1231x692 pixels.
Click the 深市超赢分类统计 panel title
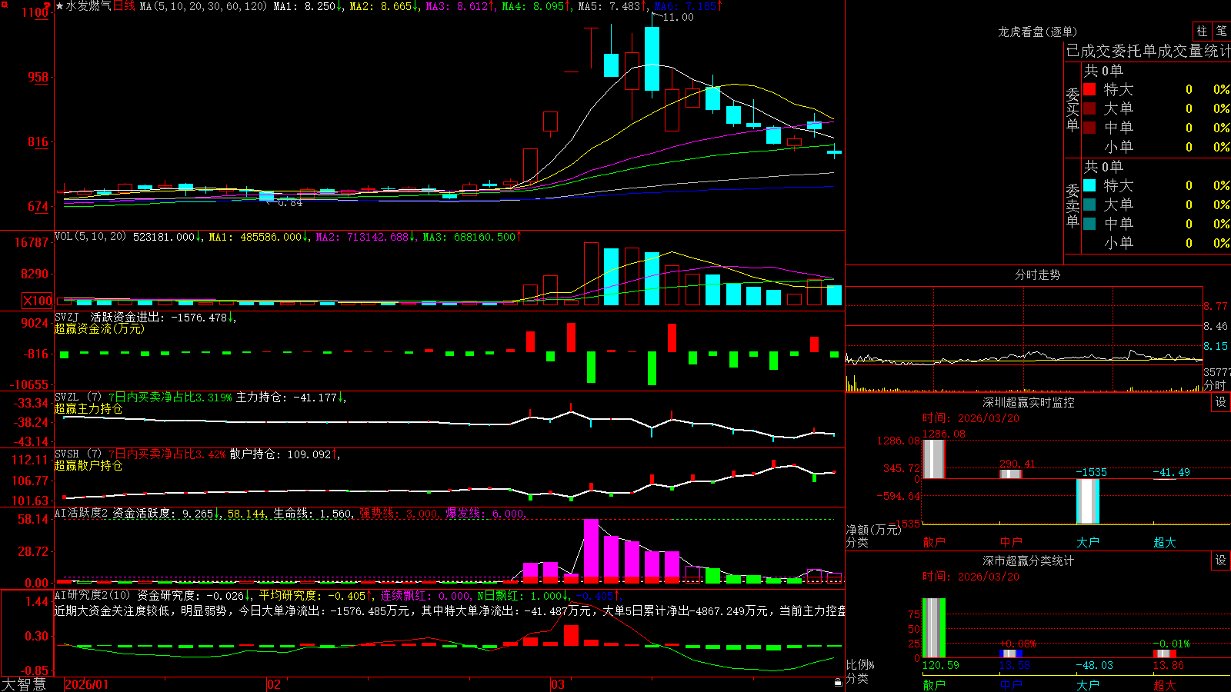pos(1029,561)
